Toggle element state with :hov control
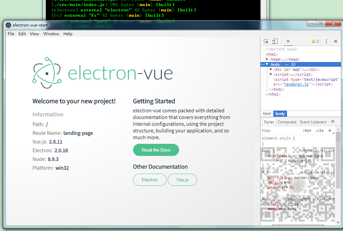Viewport: 343px width, 231px height. [x=307, y=130]
